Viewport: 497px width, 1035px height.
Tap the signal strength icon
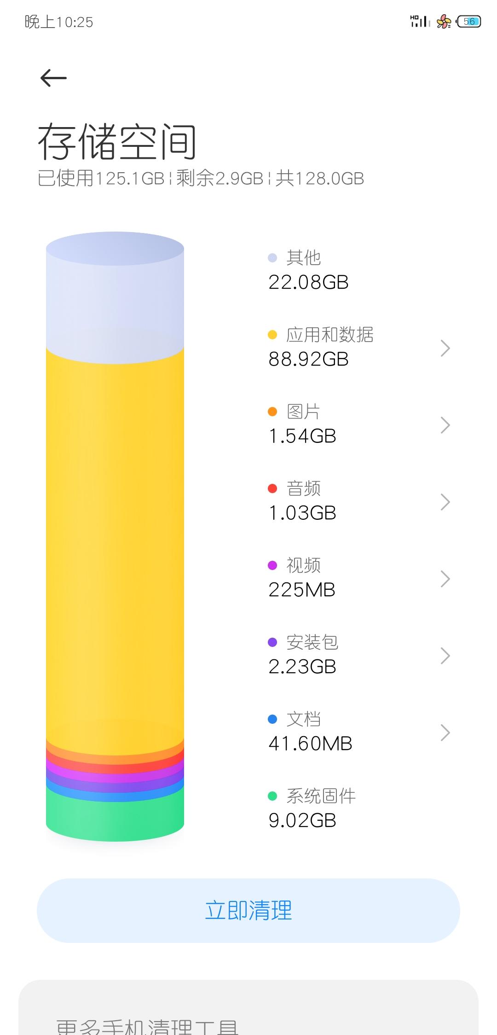419,22
